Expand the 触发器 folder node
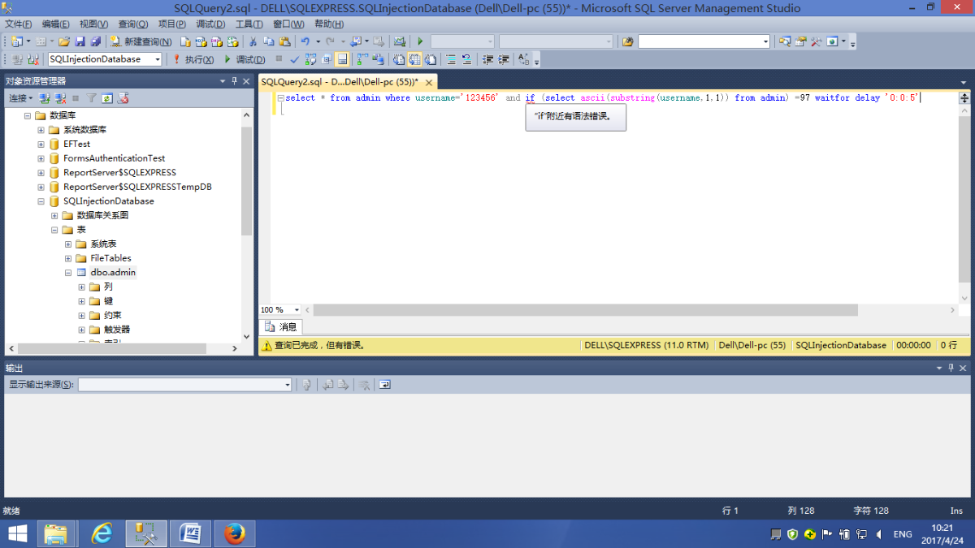 pyautogui.click(x=81, y=329)
